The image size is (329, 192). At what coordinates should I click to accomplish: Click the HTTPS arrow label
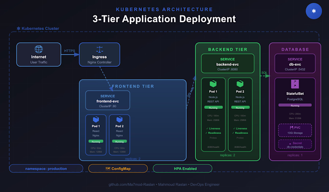69,51
